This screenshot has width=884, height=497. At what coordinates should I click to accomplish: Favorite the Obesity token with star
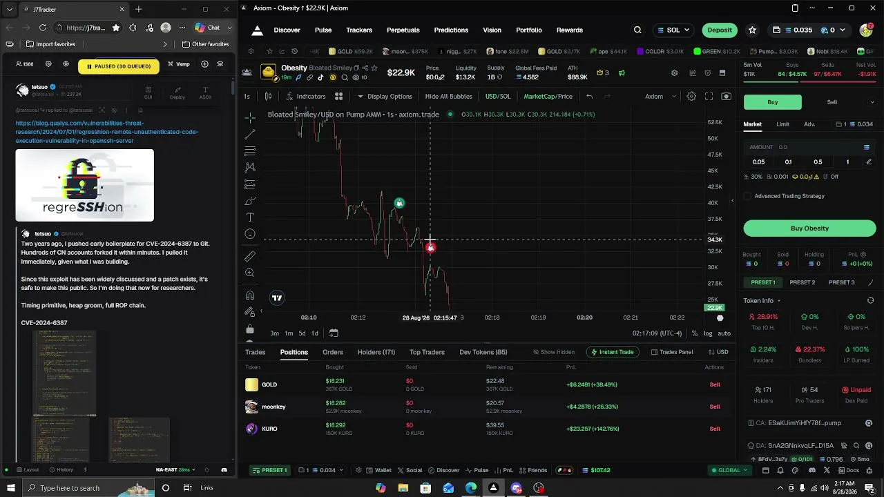[374, 68]
